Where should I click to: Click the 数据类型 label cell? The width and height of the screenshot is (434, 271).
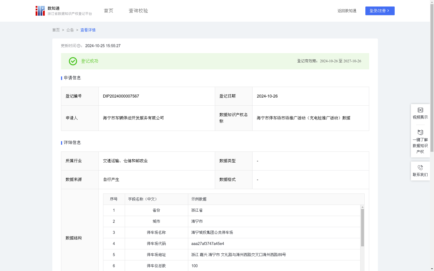(234, 161)
